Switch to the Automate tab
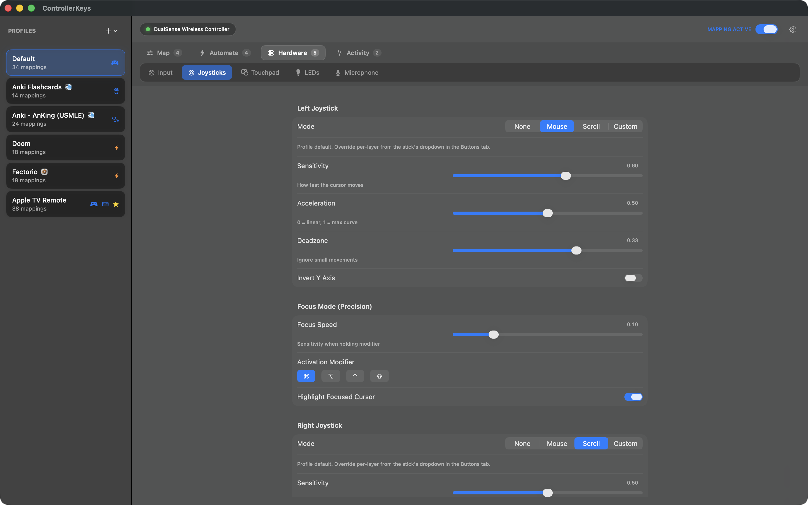This screenshot has width=808, height=505. coord(225,53)
